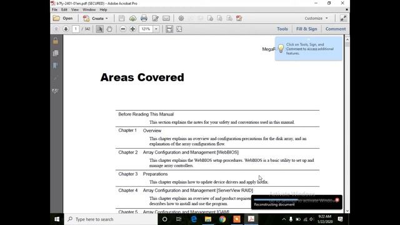Print the document with the printer icon
Viewport: 400px width, 225px height.
[144, 18]
